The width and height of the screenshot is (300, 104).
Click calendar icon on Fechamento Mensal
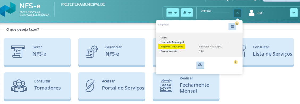(x=166, y=85)
